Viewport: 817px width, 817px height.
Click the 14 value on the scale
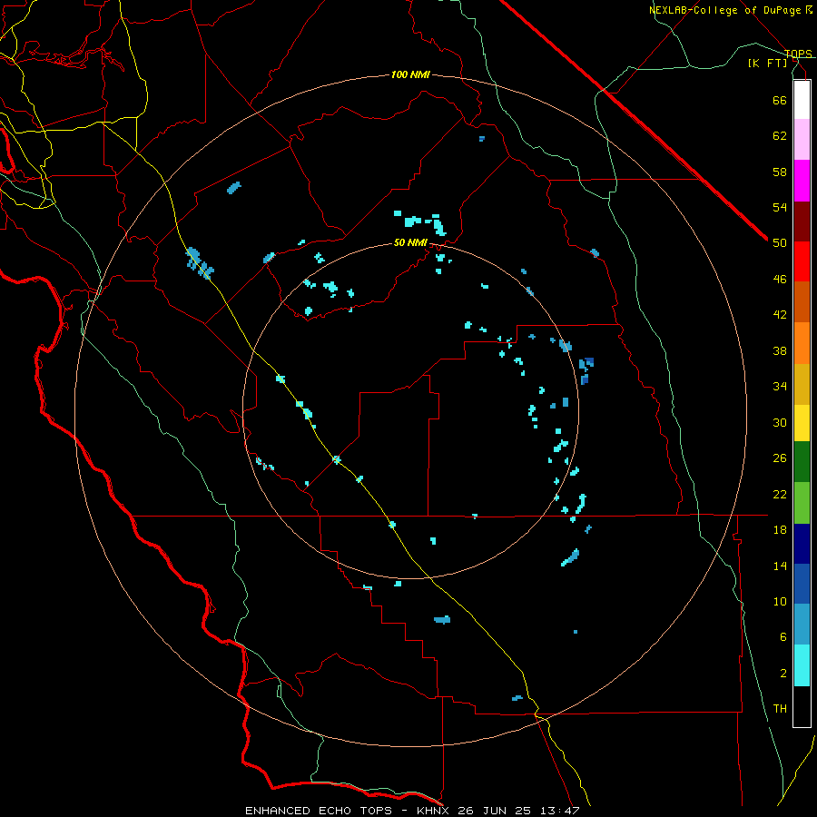pyautogui.click(x=780, y=566)
